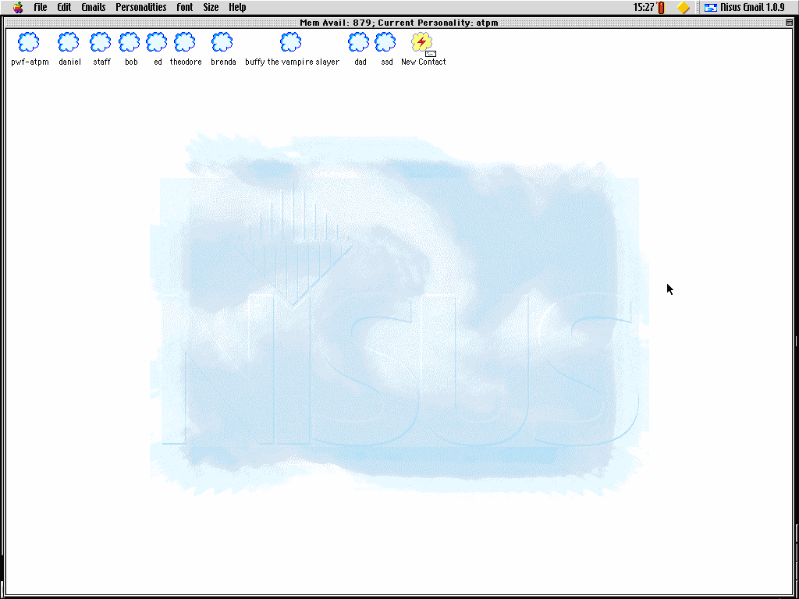Choose the bob contact cloud icon

[x=130, y=42]
